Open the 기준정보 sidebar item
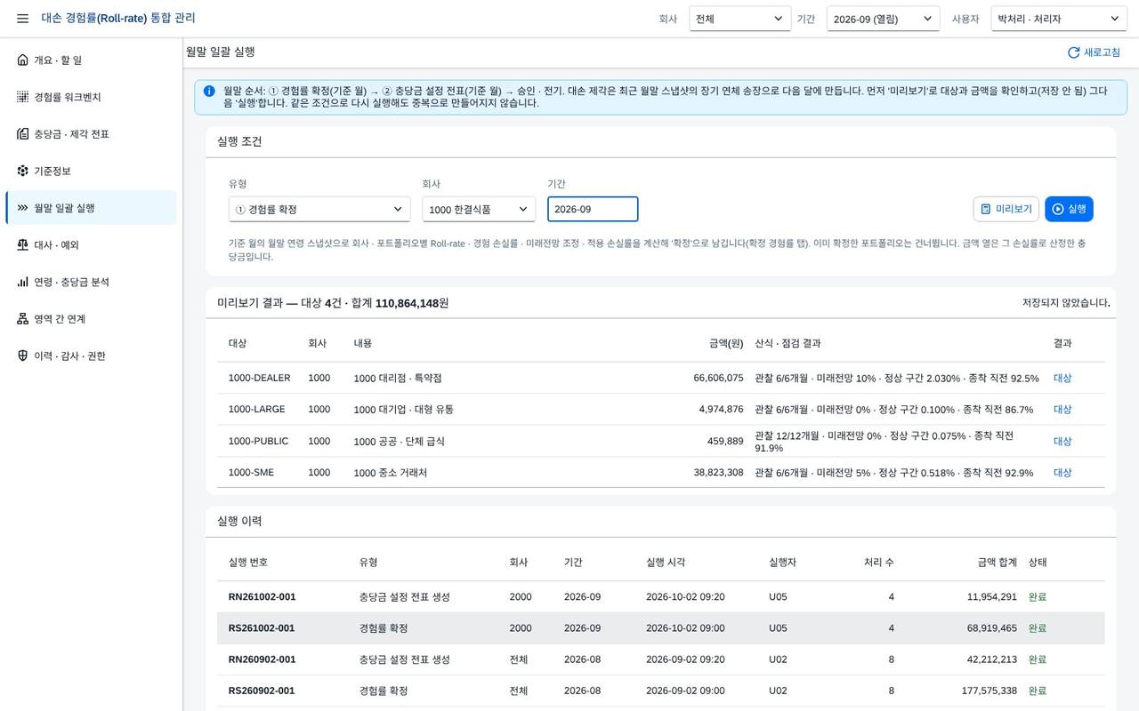 tap(91, 171)
